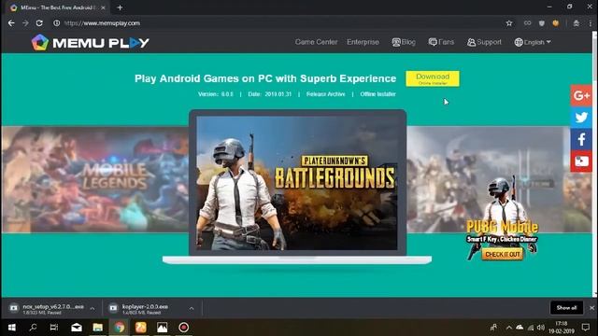
Task: Share via the Facebook icon
Action: click(581, 139)
